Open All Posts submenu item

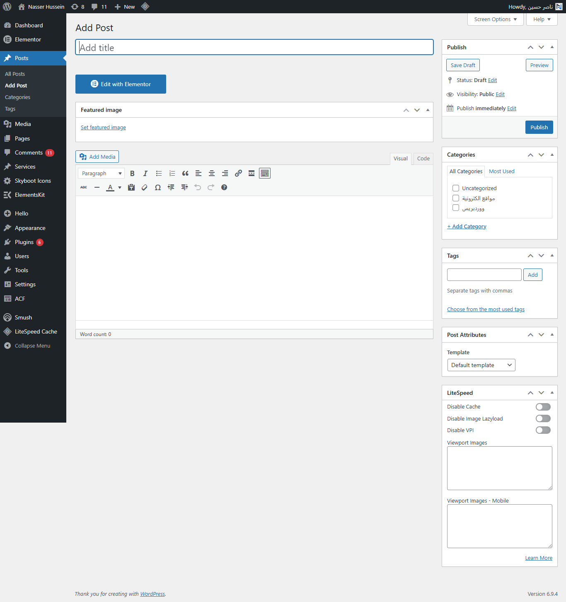15,74
